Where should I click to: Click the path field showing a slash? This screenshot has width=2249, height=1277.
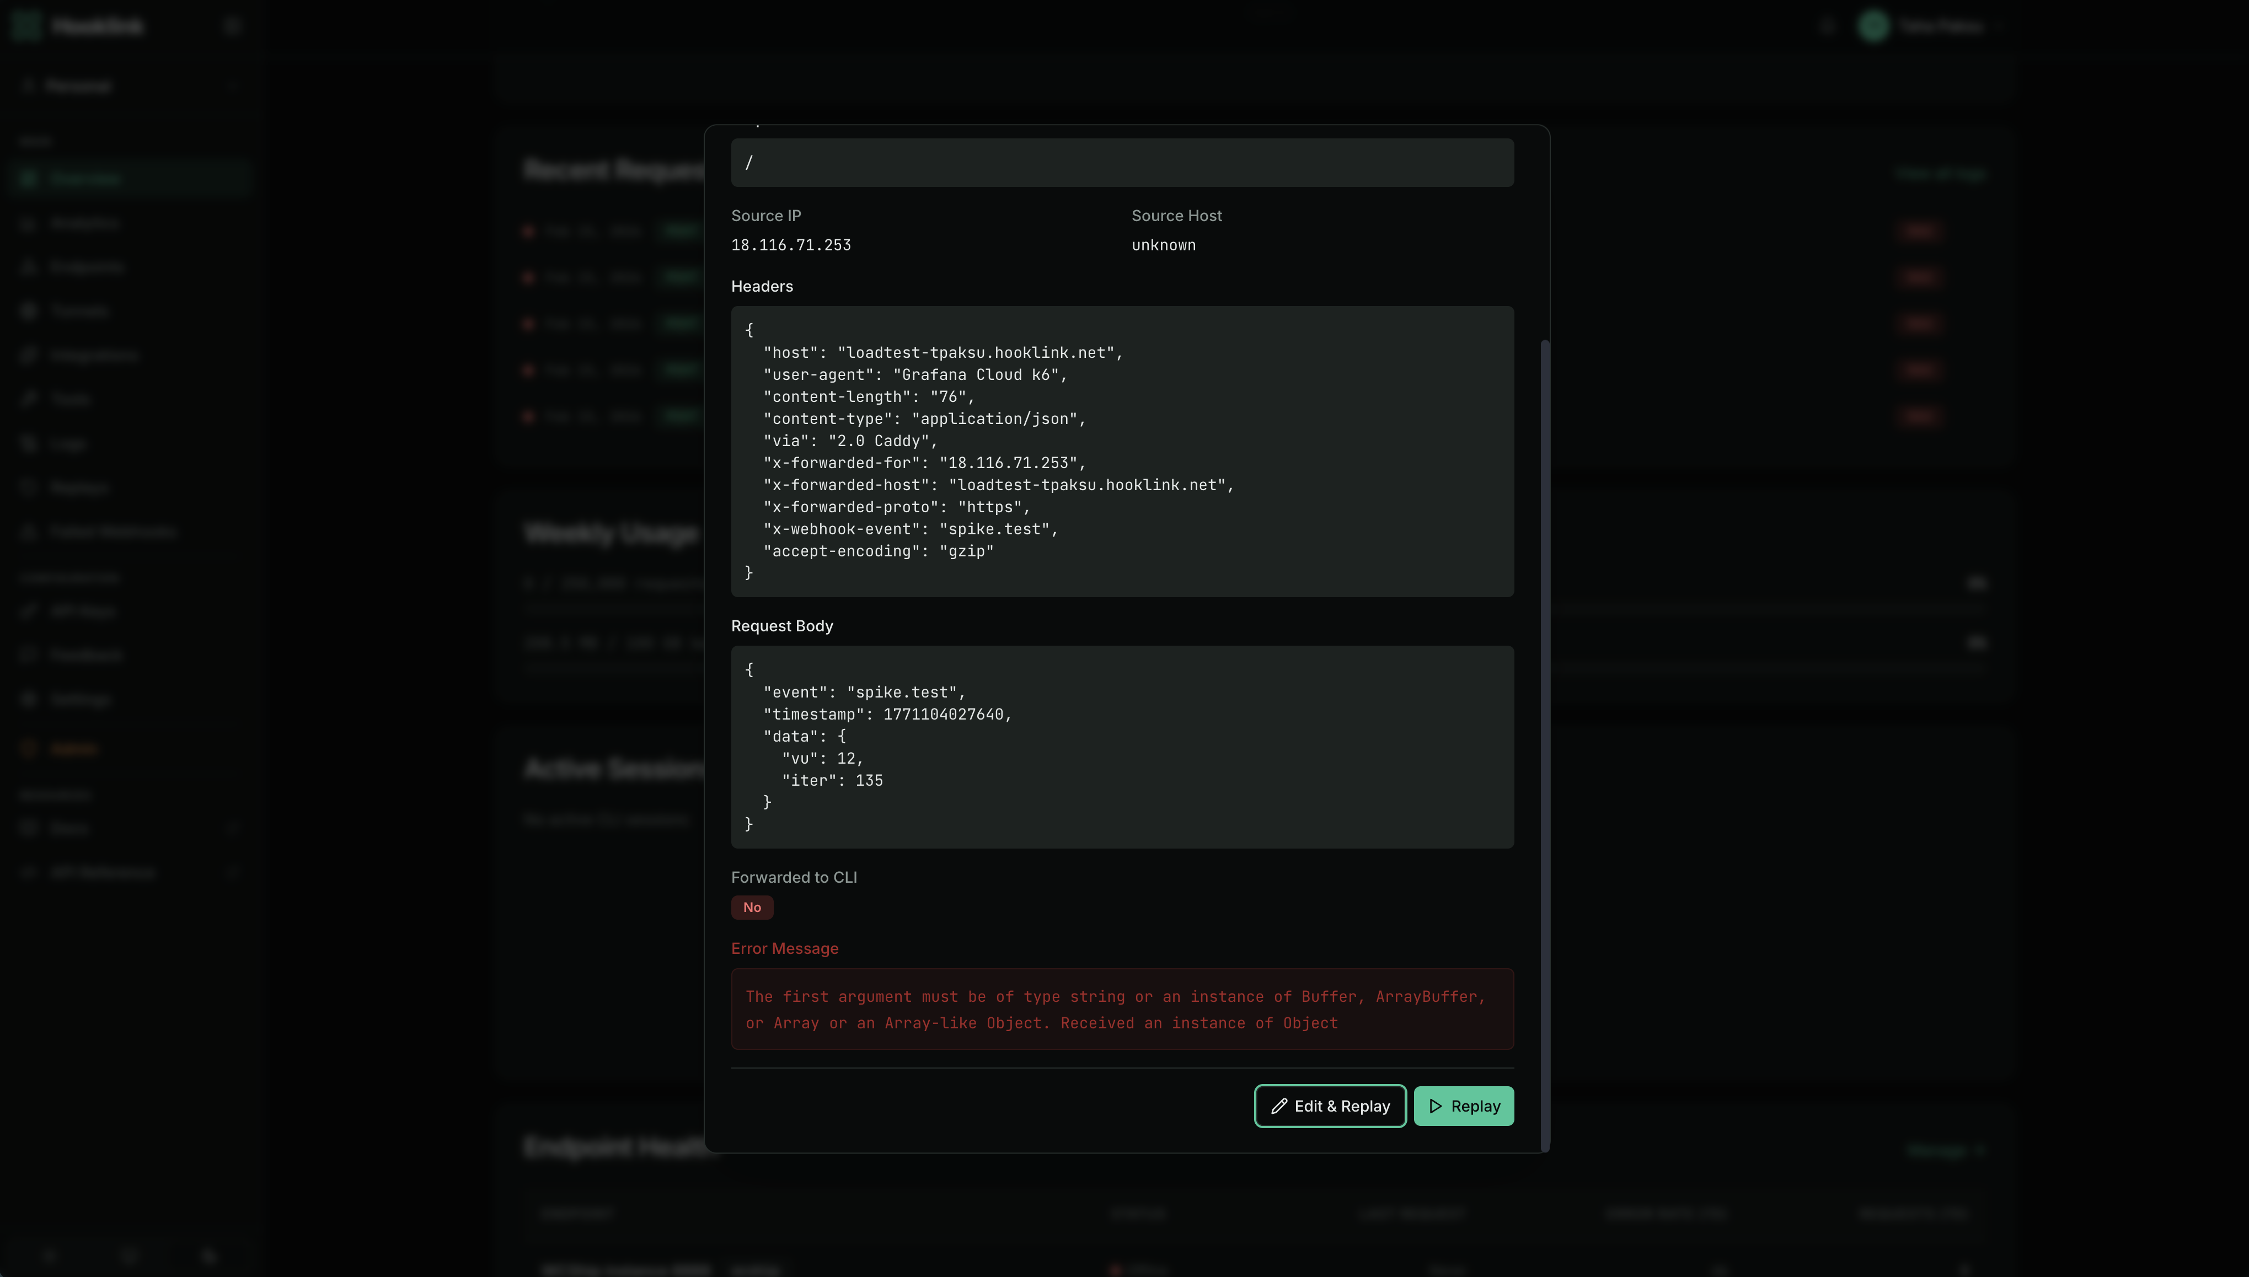tap(1121, 163)
